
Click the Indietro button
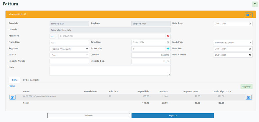tap(89, 115)
